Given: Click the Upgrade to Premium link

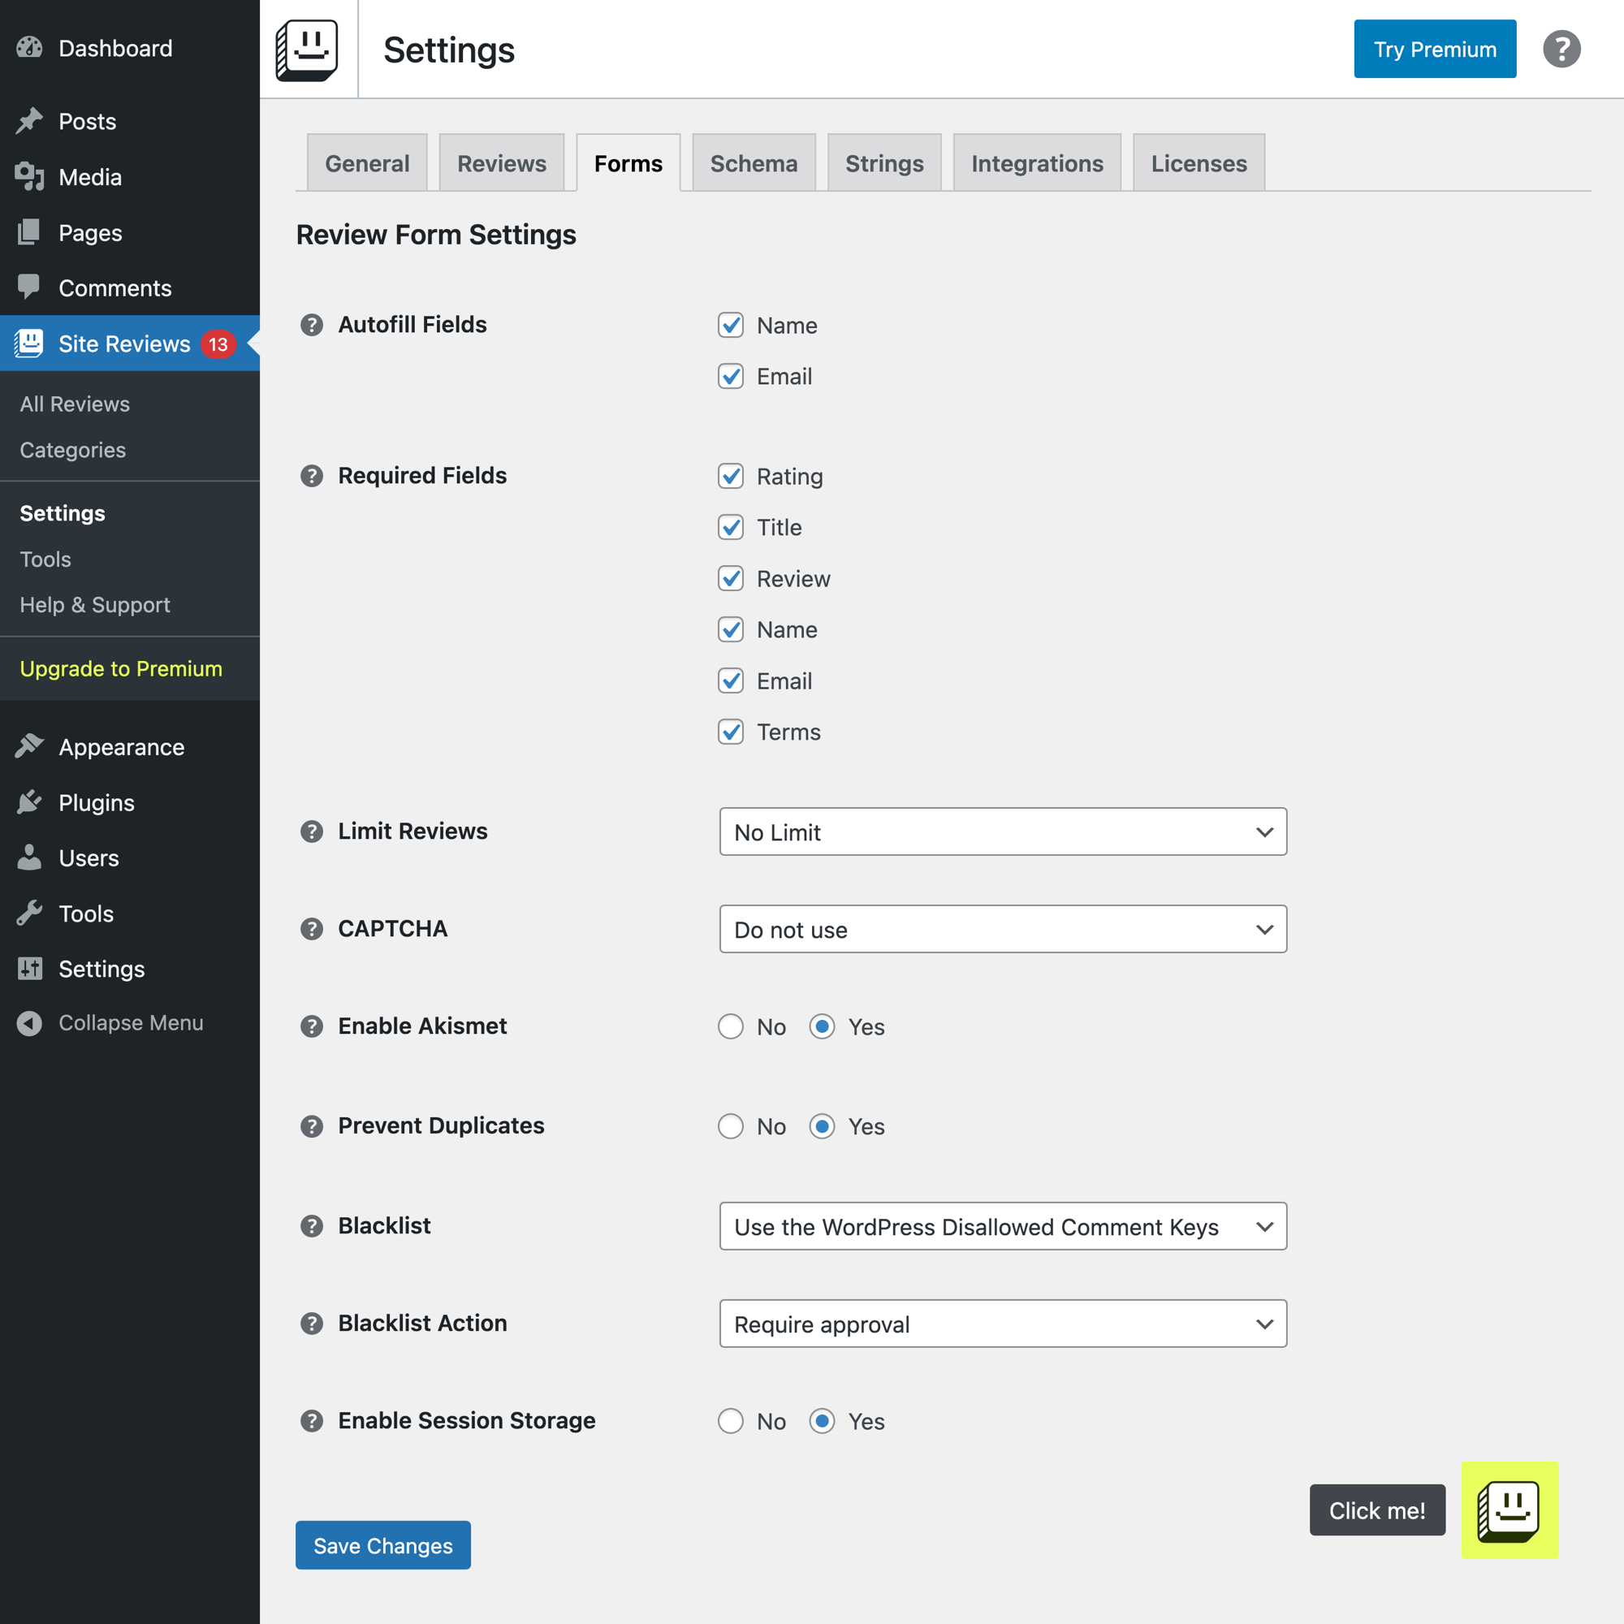Looking at the screenshot, I should 121,668.
